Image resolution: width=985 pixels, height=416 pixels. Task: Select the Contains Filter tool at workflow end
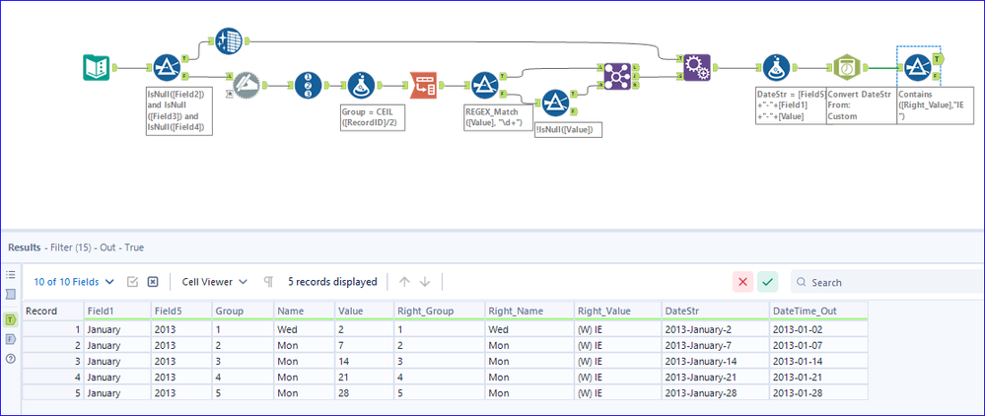click(x=917, y=67)
